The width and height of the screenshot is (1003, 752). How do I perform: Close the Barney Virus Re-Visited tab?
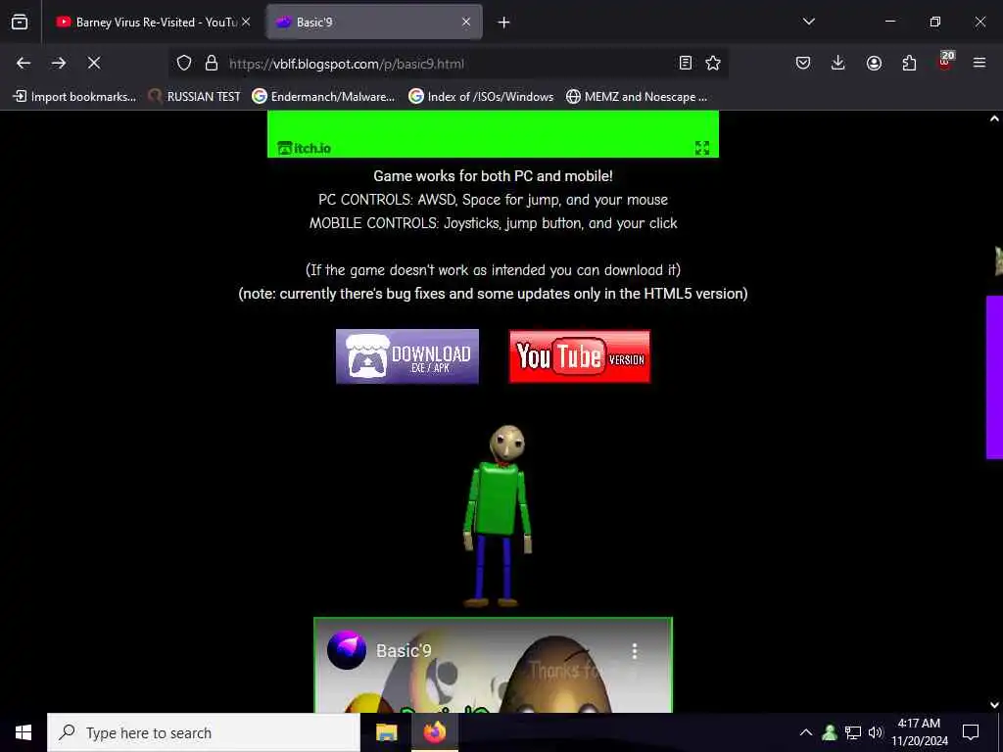click(x=246, y=23)
